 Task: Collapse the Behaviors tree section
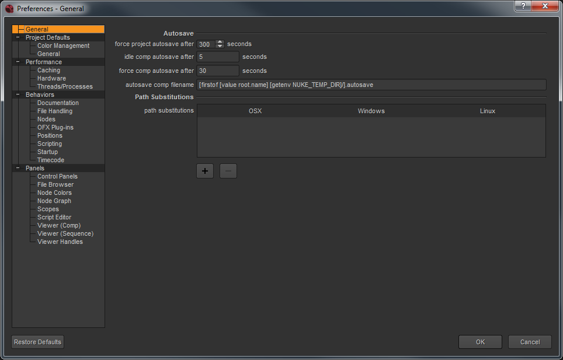[x=18, y=95]
